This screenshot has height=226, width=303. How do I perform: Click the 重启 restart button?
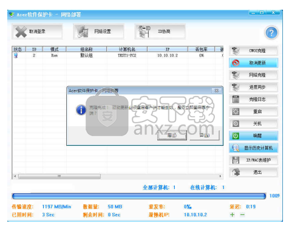point(253,112)
